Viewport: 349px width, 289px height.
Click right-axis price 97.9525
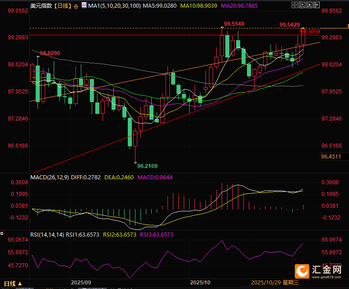point(332,92)
